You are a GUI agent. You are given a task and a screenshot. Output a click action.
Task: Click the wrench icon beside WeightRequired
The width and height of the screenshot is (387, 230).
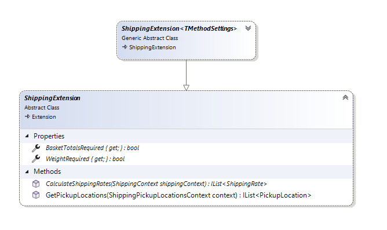tap(36, 159)
